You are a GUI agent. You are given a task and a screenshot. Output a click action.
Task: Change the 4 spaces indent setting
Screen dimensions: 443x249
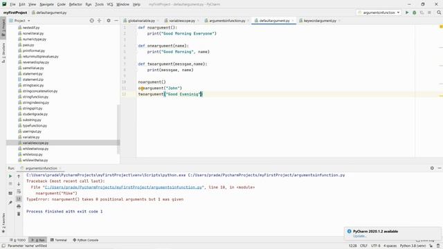tap(390, 246)
